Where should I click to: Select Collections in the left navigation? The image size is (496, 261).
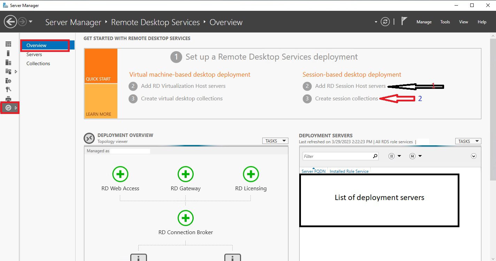[x=38, y=63]
